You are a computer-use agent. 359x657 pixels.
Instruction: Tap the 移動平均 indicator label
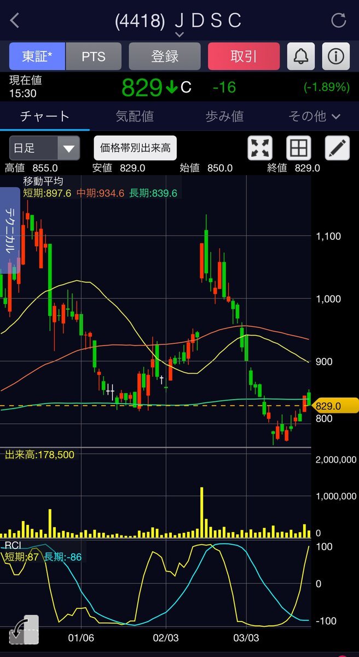point(43,181)
